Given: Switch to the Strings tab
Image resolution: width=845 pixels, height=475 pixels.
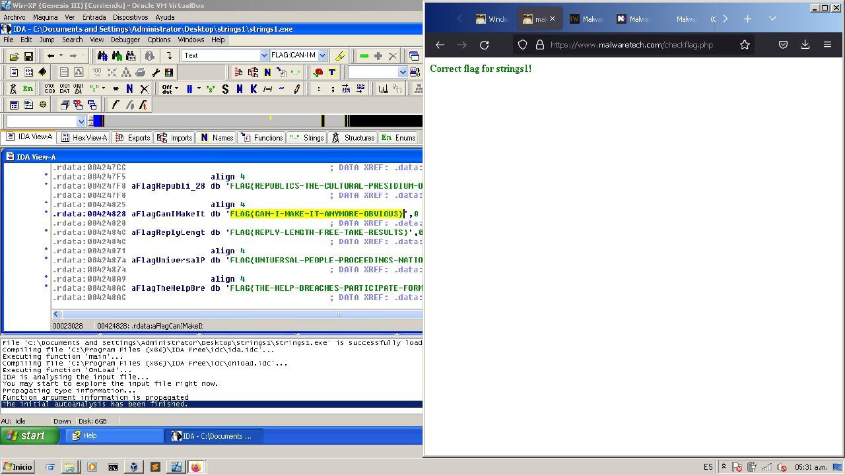Looking at the screenshot, I should [x=307, y=138].
